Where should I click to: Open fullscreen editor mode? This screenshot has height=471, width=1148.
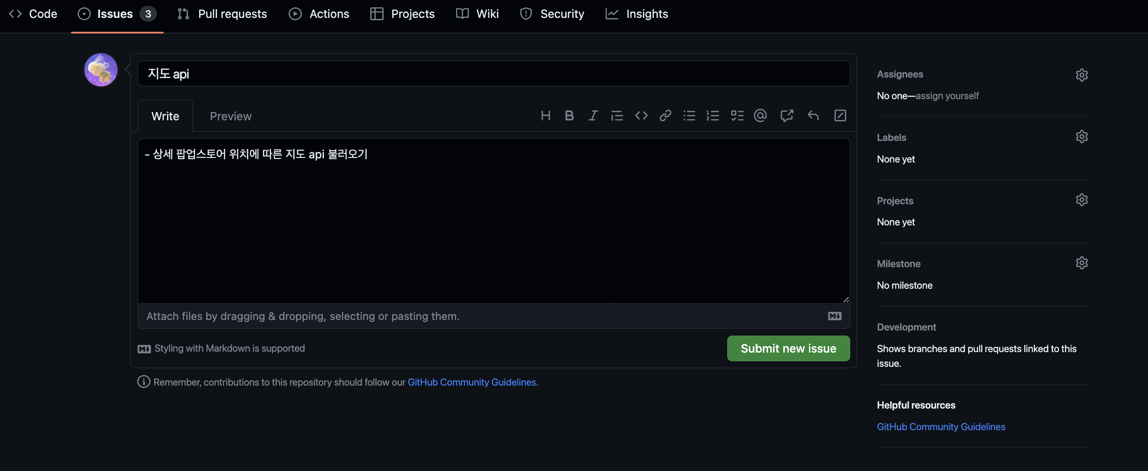841,115
